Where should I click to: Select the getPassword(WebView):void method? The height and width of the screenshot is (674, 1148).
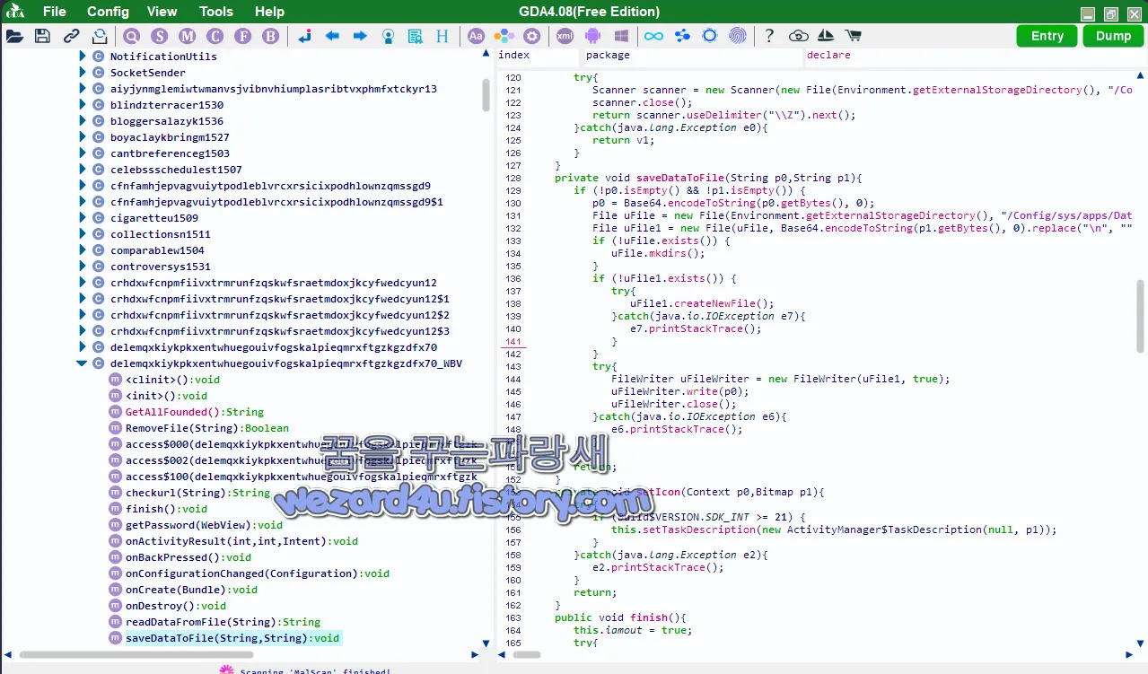[204, 525]
